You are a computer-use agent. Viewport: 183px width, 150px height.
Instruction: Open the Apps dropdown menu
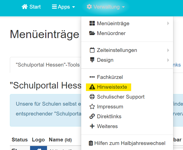63,7
